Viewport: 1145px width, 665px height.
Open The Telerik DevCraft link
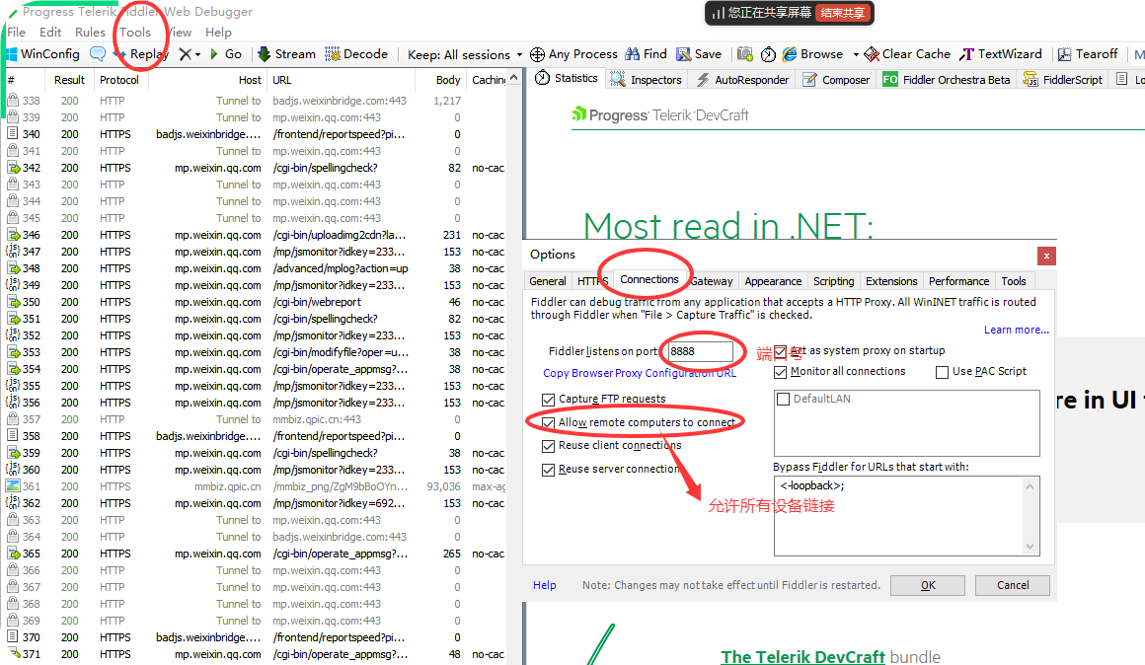(x=802, y=656)
